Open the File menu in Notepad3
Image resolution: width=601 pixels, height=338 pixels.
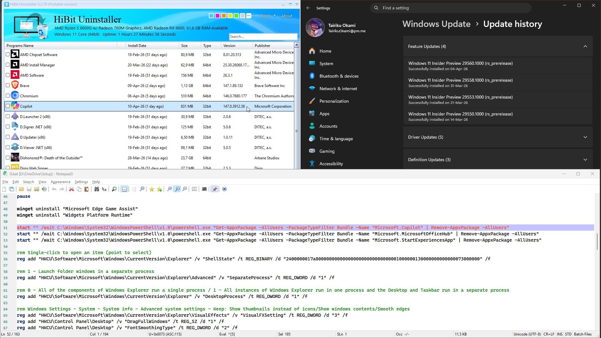pos(5,182)
